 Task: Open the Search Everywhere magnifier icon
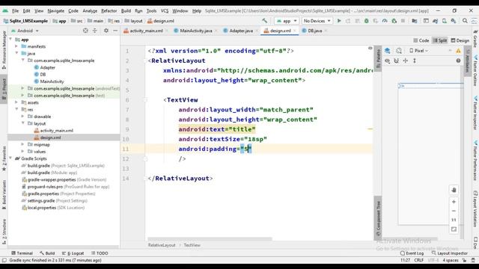[x=465, y=21]
